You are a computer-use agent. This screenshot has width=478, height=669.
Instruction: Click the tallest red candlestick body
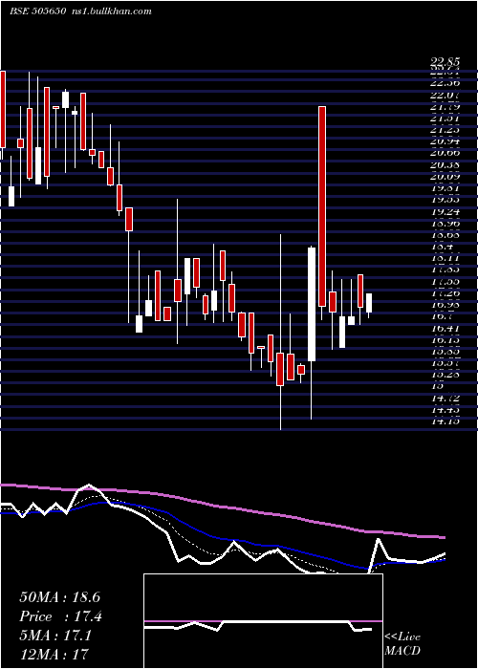click(322, 206)
